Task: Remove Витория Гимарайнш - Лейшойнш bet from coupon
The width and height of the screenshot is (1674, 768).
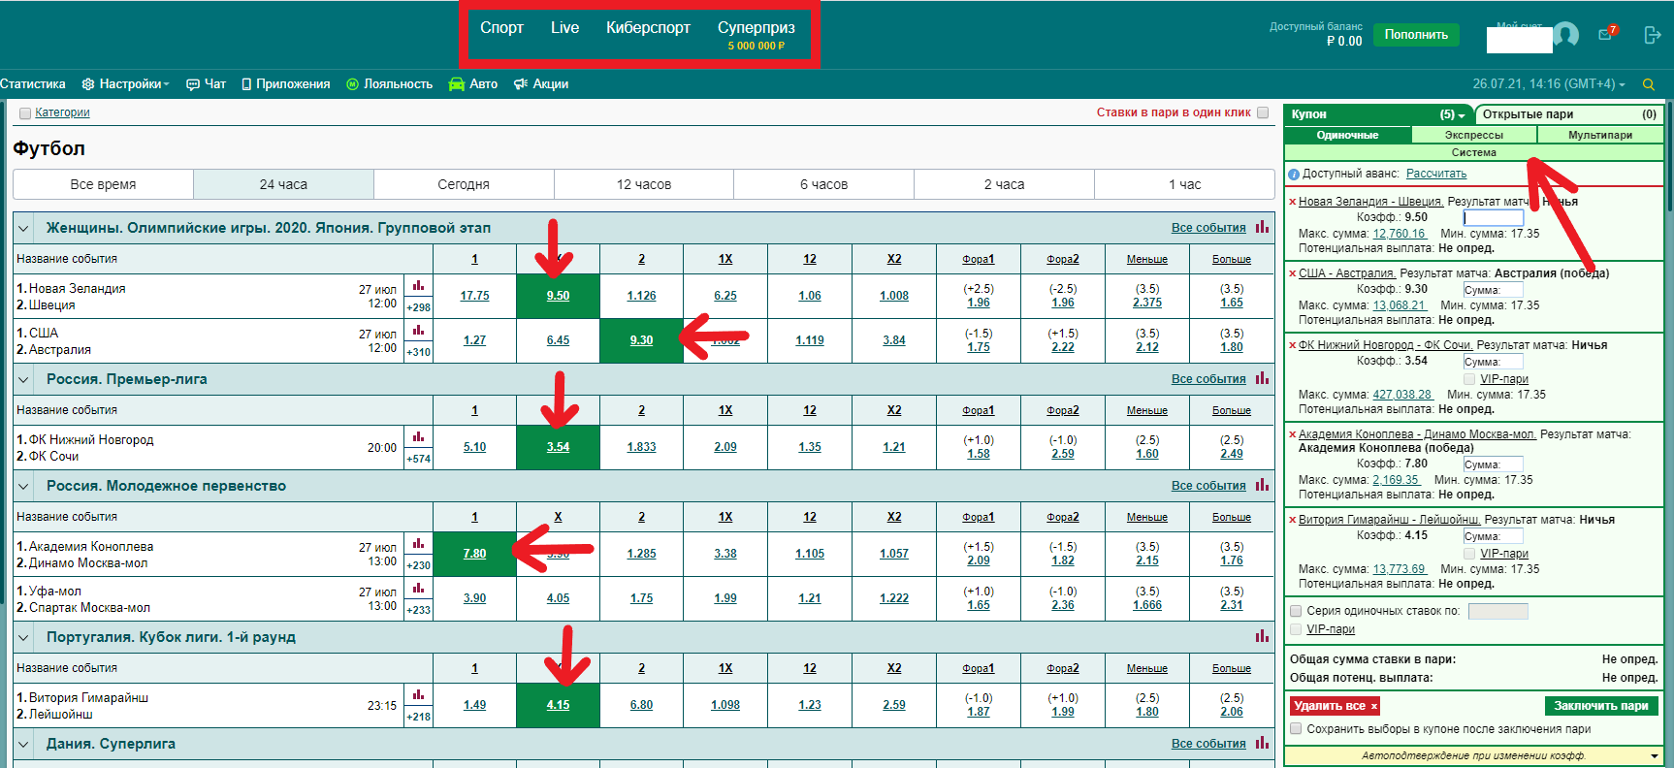Action: click(x=1292, y=520)
